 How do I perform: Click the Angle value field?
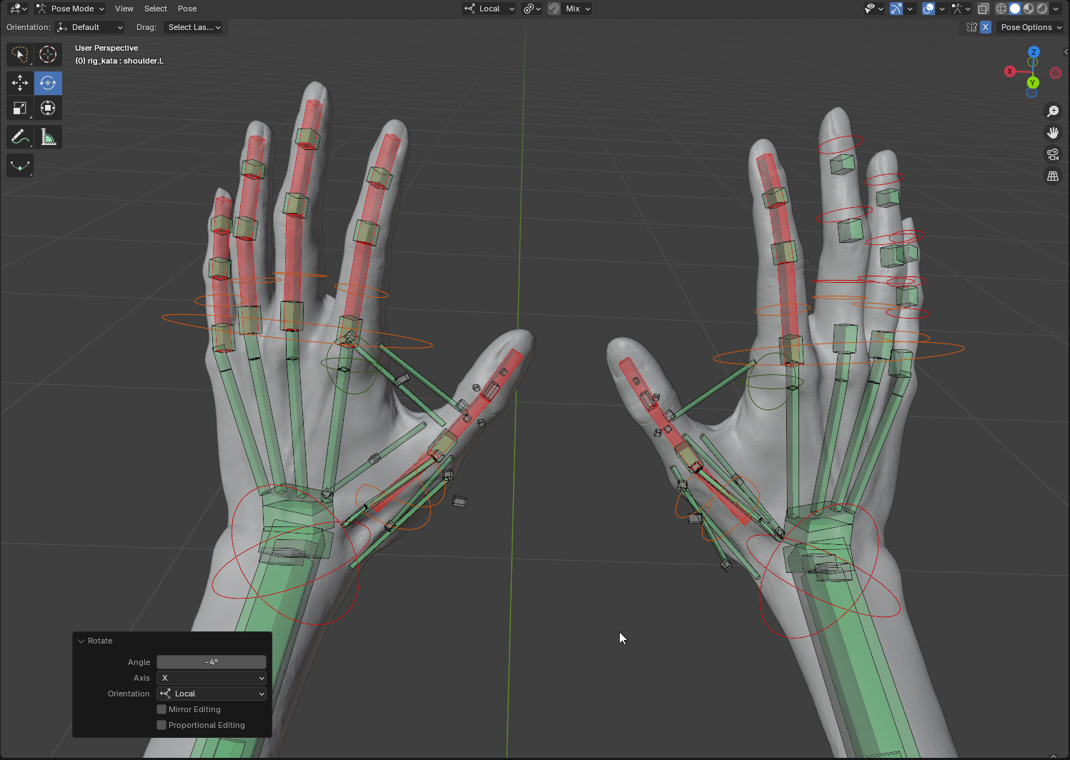212,662
